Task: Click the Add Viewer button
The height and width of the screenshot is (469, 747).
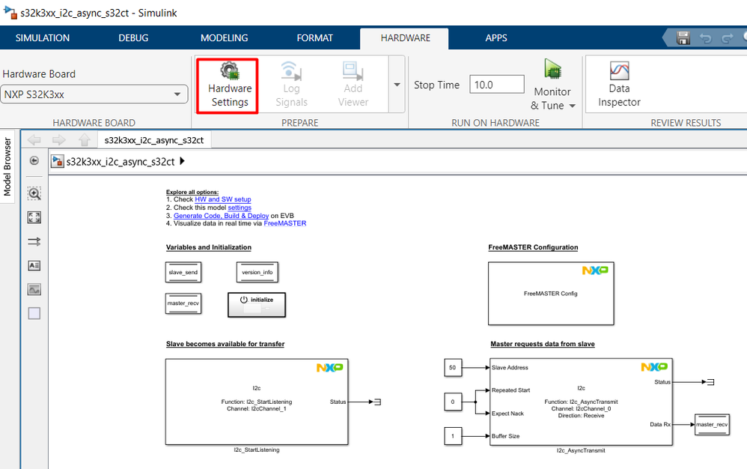Action: click(353, 85)
